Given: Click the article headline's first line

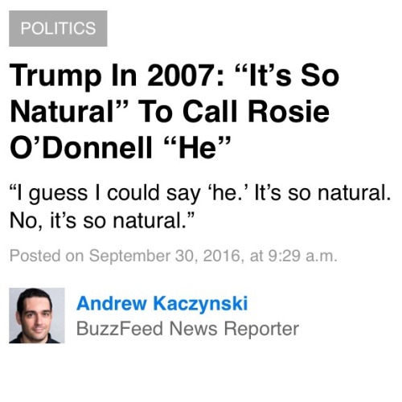Looking at the screenshot, I should (x=174, y=76).
